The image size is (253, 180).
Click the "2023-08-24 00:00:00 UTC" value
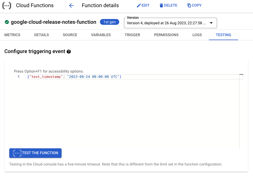[93, 77]
